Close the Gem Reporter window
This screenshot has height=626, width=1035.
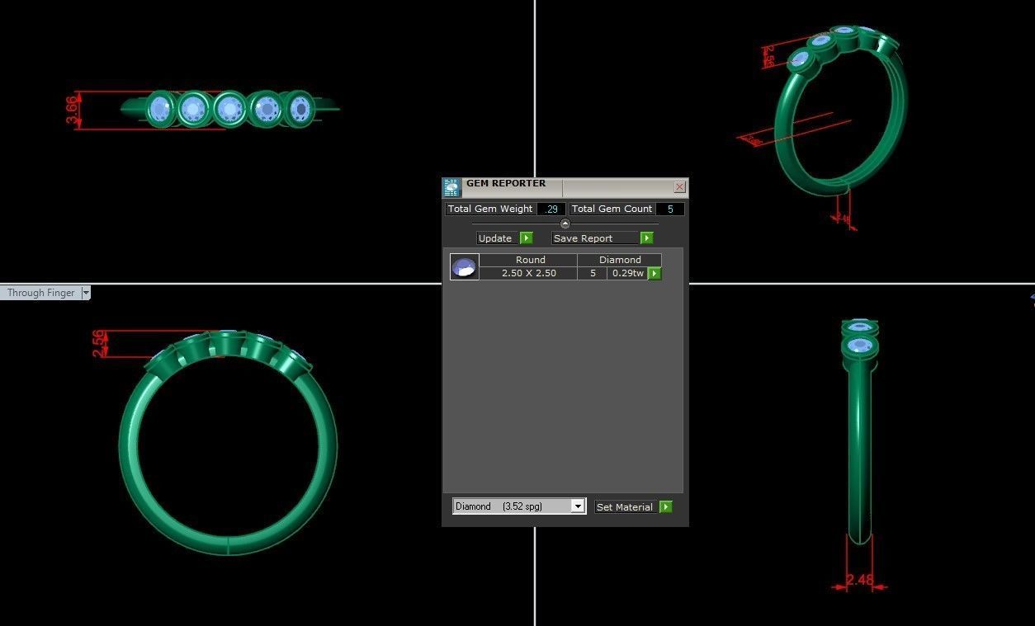pos(679,187)
